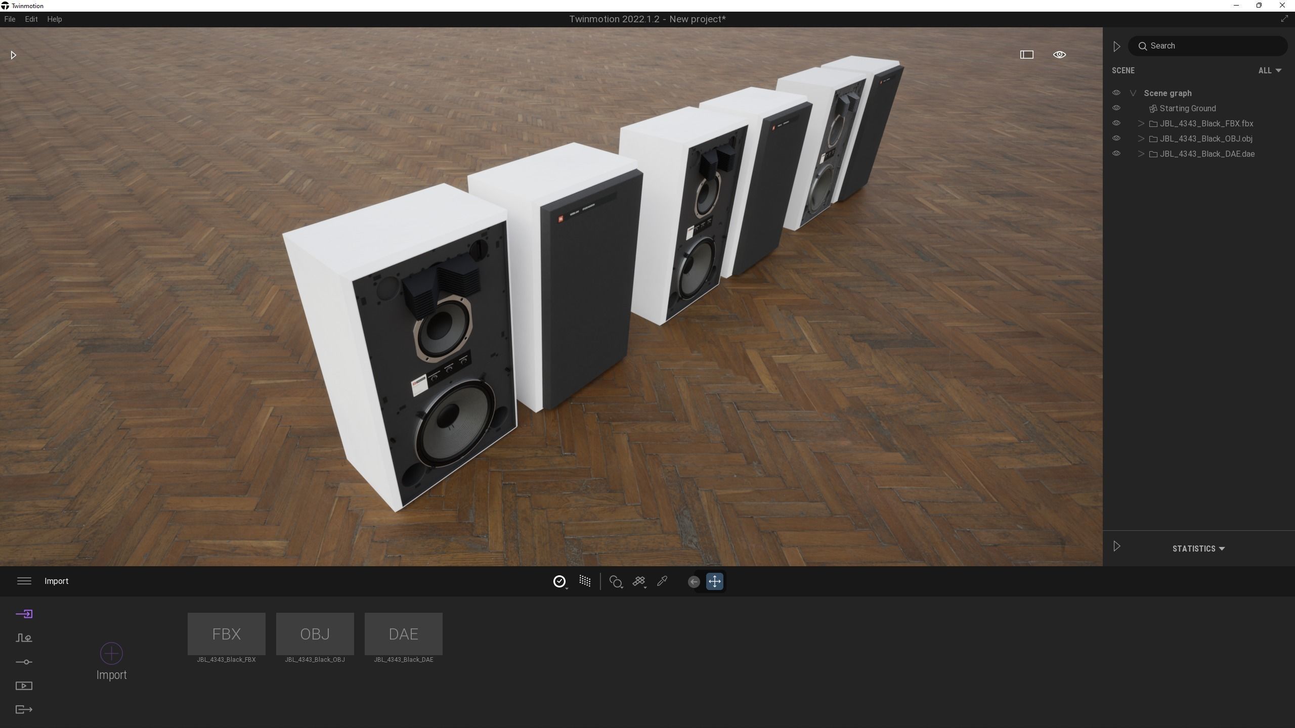Click the purple plus Import button
1295x728 pixels.
(111, 653)
